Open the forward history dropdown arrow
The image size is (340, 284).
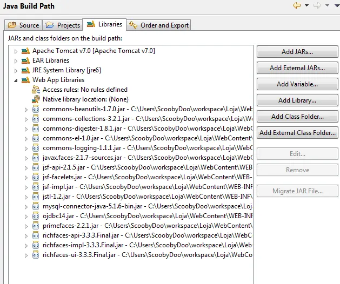coord(327,5)
